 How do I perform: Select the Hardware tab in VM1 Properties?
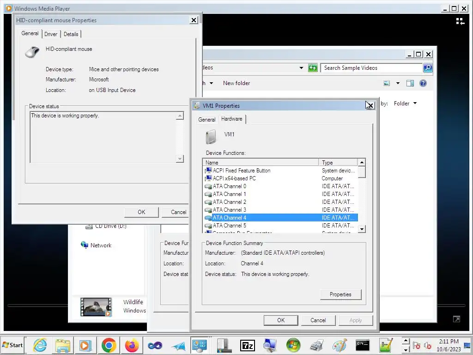(232, 119)
